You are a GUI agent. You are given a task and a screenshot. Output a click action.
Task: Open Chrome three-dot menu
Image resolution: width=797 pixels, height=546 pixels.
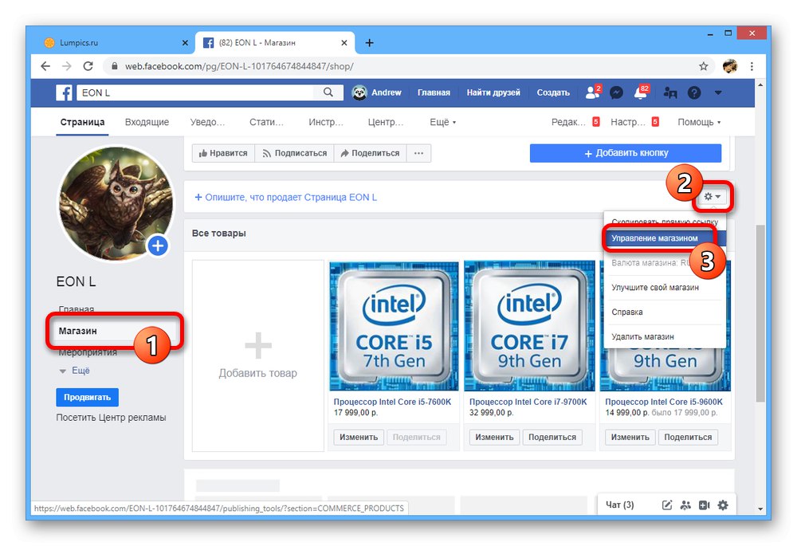point(752,66)
